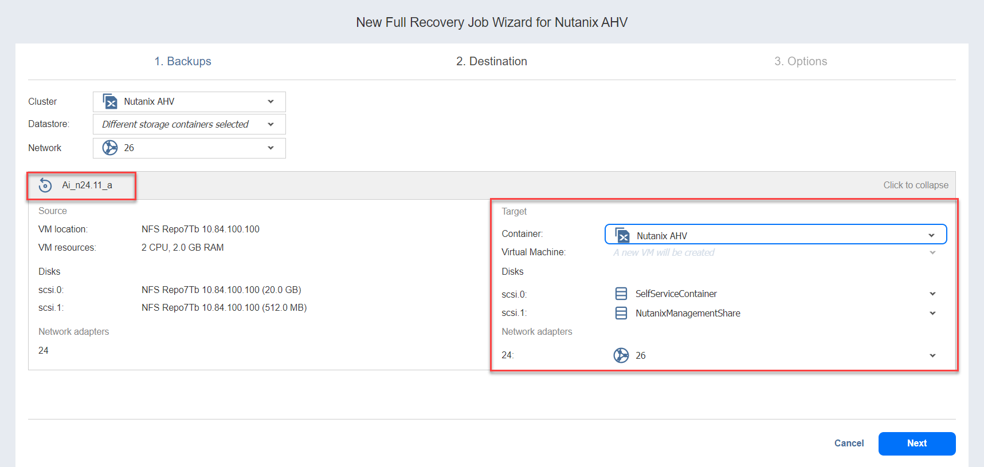Click the Nutanix cluster icon in Cluster field
The width and height of the screenshot is (984, 467).
[x=110, y=102]
